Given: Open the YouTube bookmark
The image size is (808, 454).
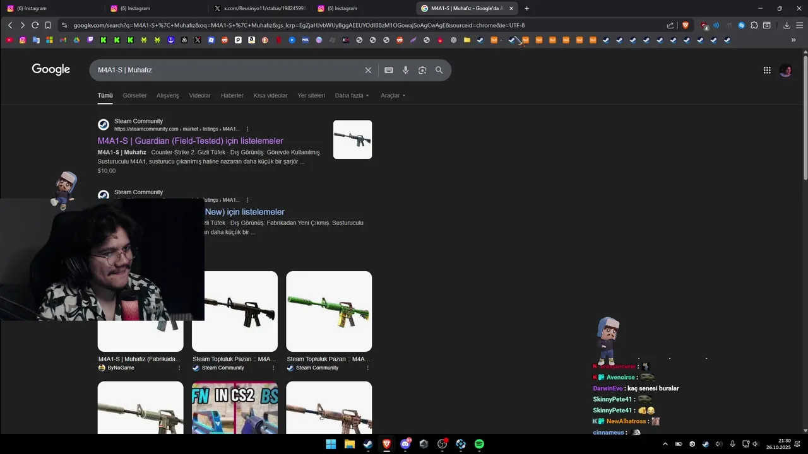Looking at the screenshot, I should (x=9, y=40).
